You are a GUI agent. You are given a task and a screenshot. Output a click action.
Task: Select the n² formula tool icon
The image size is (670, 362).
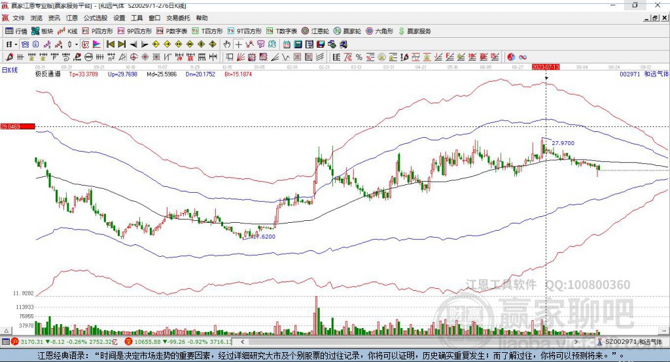pyautogui.click(x=111, y=58)
